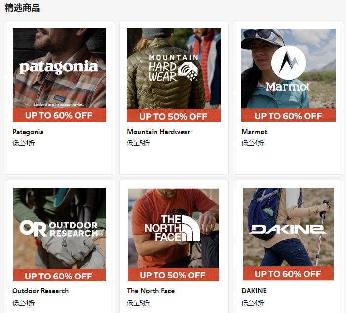Open the Outdoor Research promo image

(x=59, y=235)
